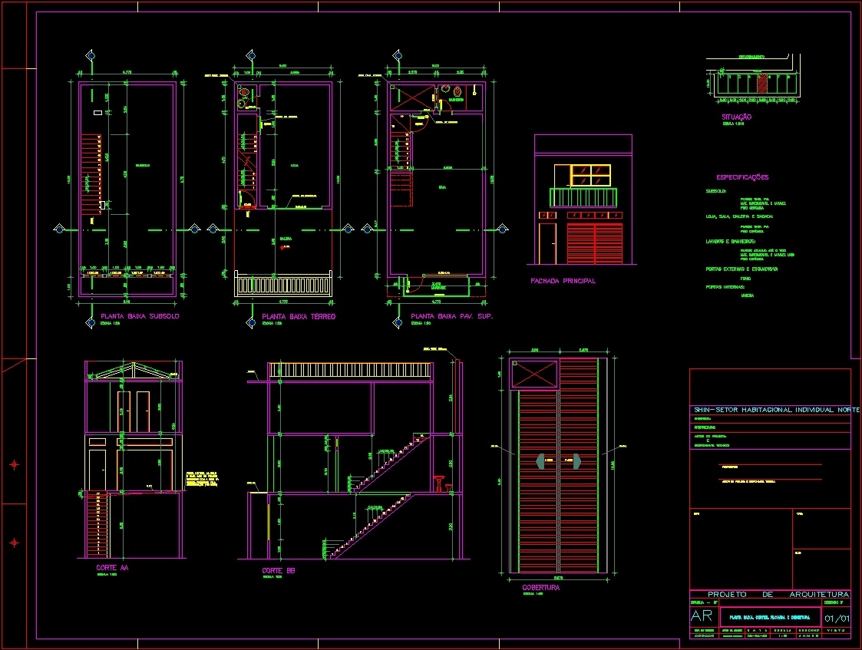This screenshot has width=862, height=650.
Task: Click the ESPECIFICAÇÕES heading
Action: click(741, 177)
